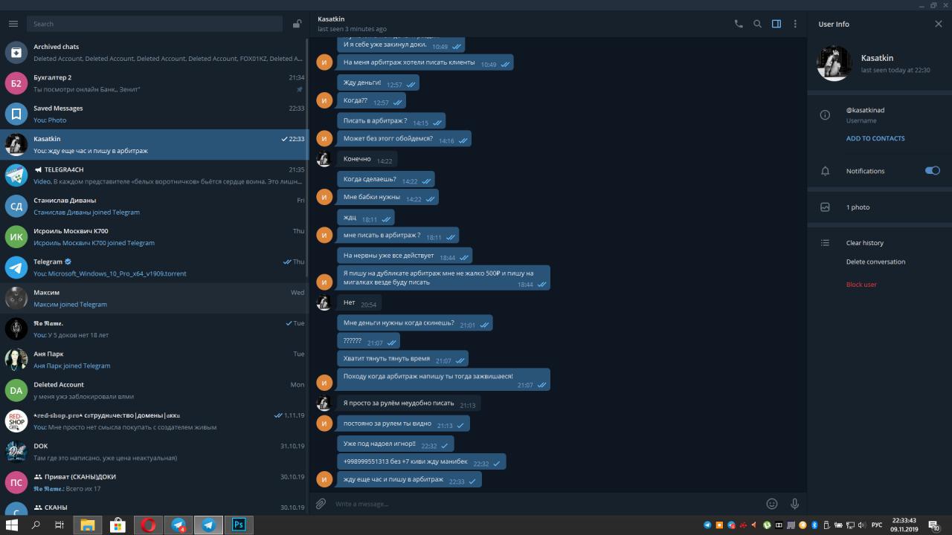This screenshot has height=535, width=952.
Task: Open the DOK chat
Action: pos(154,452)
